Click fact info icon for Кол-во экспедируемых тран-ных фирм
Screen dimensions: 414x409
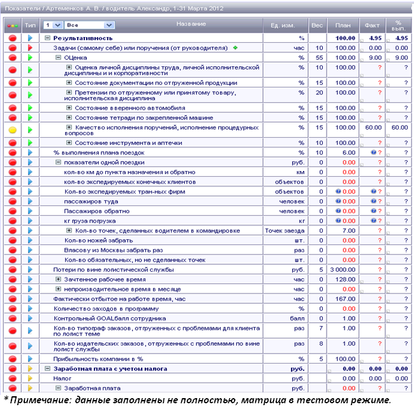[373, 191]
